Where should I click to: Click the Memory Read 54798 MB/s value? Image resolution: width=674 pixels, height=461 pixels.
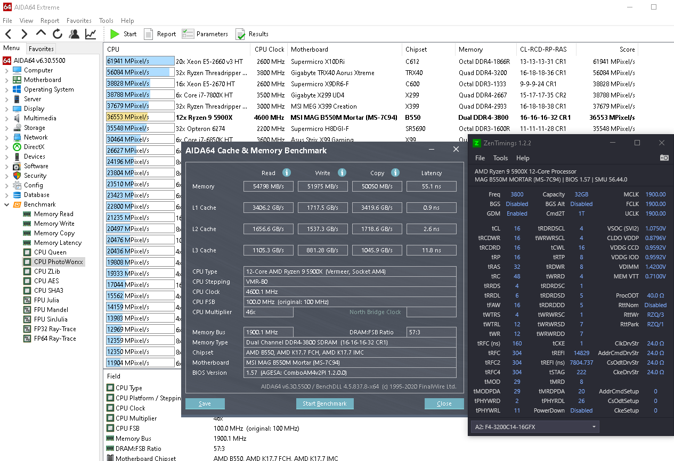[x=269, y=186]
